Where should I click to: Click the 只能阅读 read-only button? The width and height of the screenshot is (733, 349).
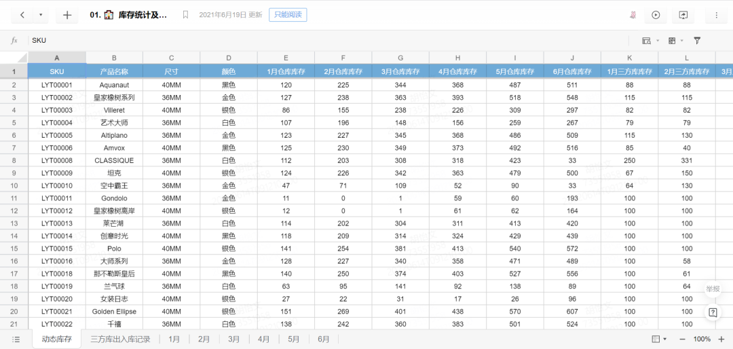pyautogui.click(x=288, y=15)
